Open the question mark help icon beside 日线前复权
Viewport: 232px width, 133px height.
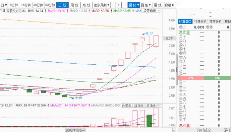click(x=19, y=11)
